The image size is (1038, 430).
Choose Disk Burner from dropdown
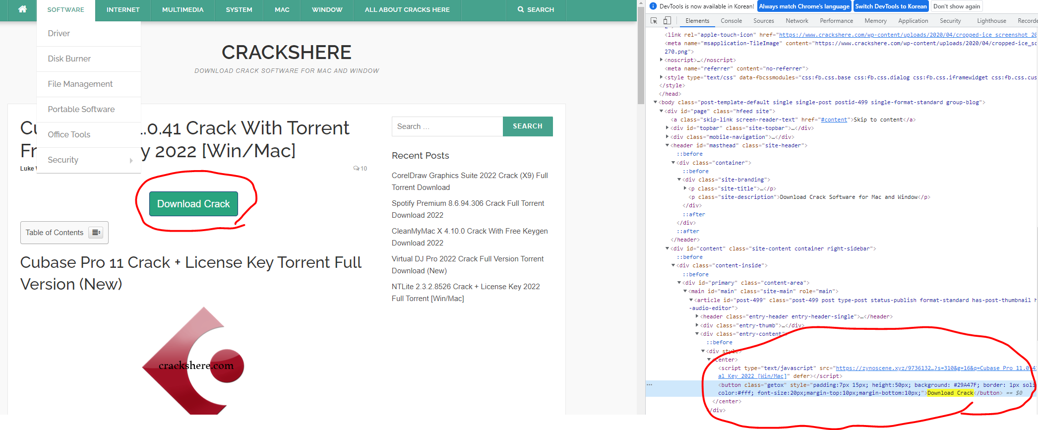(89, 59)
